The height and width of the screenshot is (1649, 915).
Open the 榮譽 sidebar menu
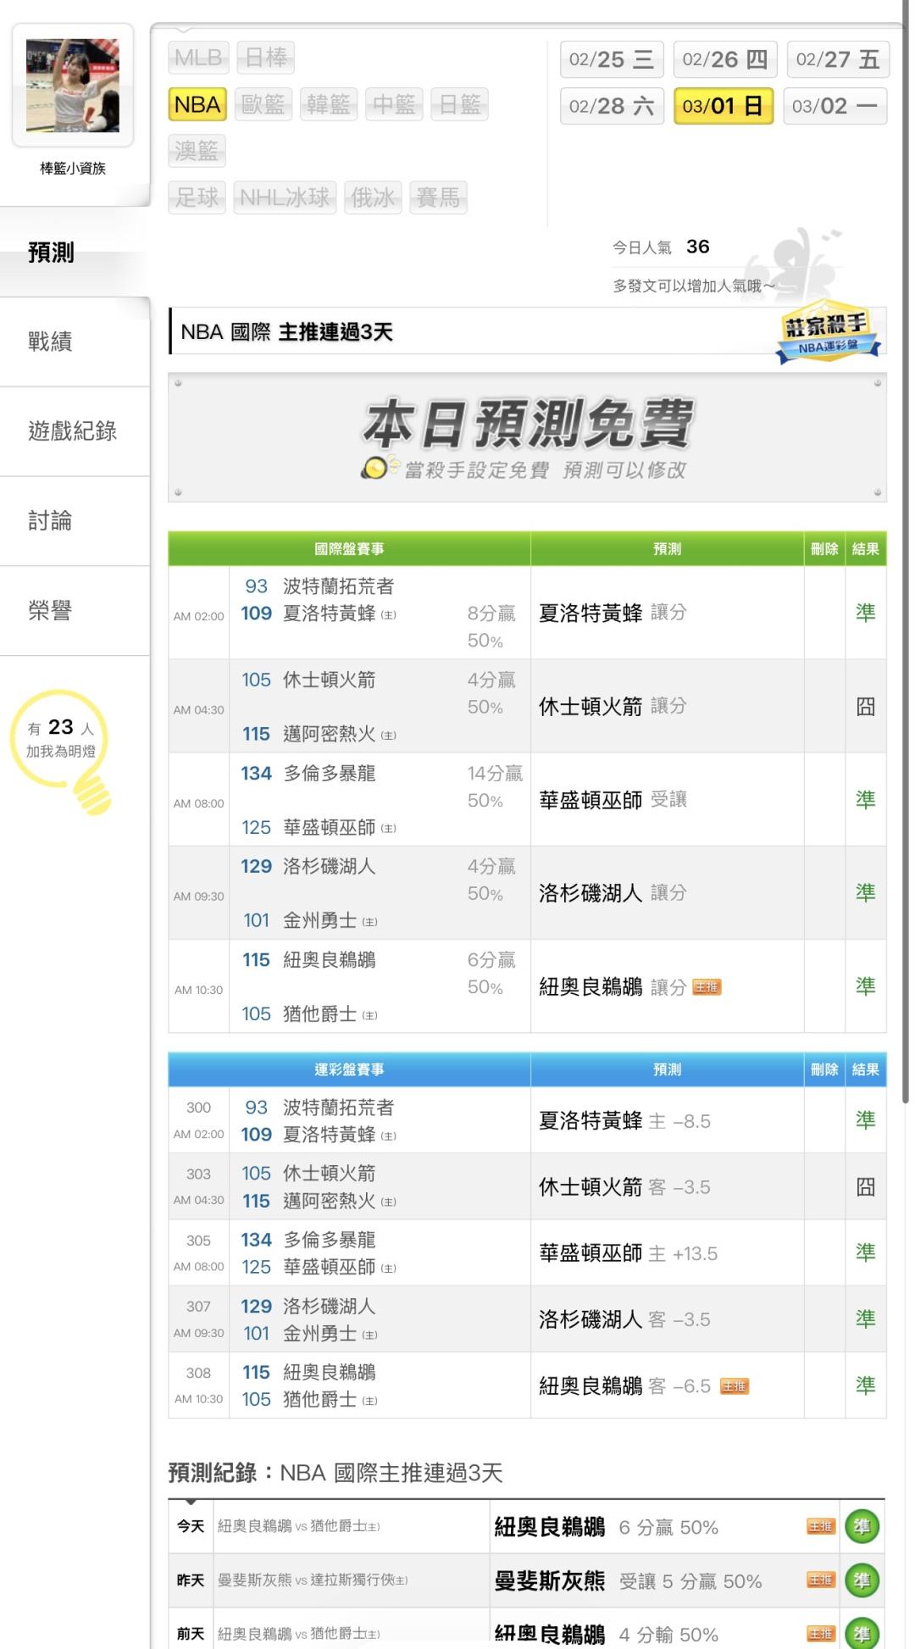coord(75,610)
